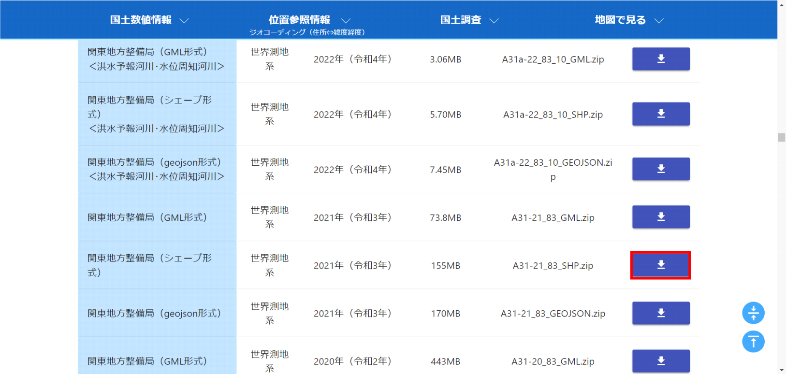Viewport: 786px width, 374px height.
Task: Download A31-21_83_GEOJSON.zip file
Action: 660,313
